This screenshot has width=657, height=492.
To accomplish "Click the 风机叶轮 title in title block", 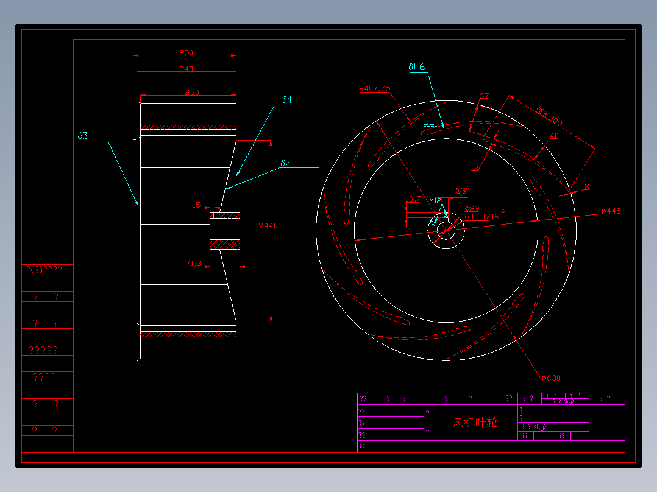I will click(475, 423).
